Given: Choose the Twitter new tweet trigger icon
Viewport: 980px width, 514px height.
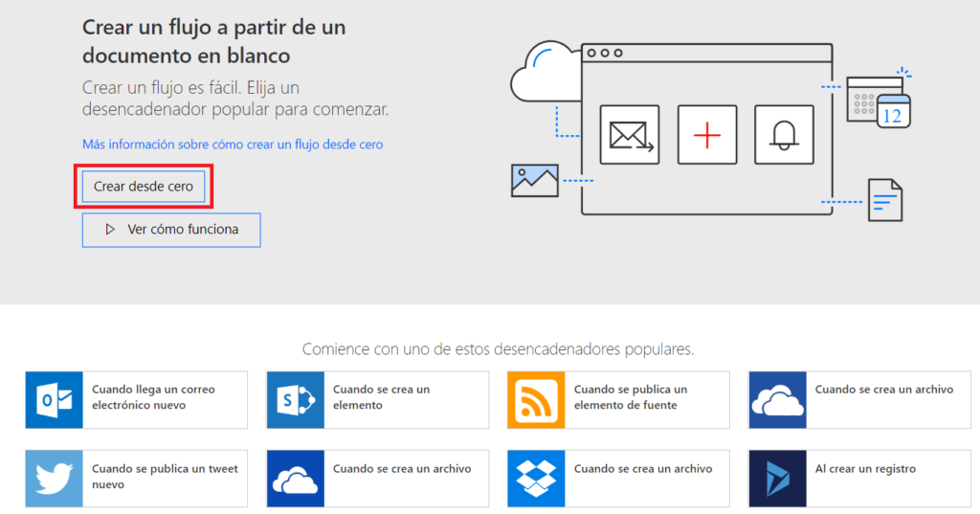Looking at the screenshot, I should (55, 479).
